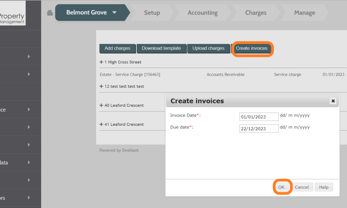Screen dimensions: 347x208
Task: Open the Accounting tab
Action: click(202, 13)
